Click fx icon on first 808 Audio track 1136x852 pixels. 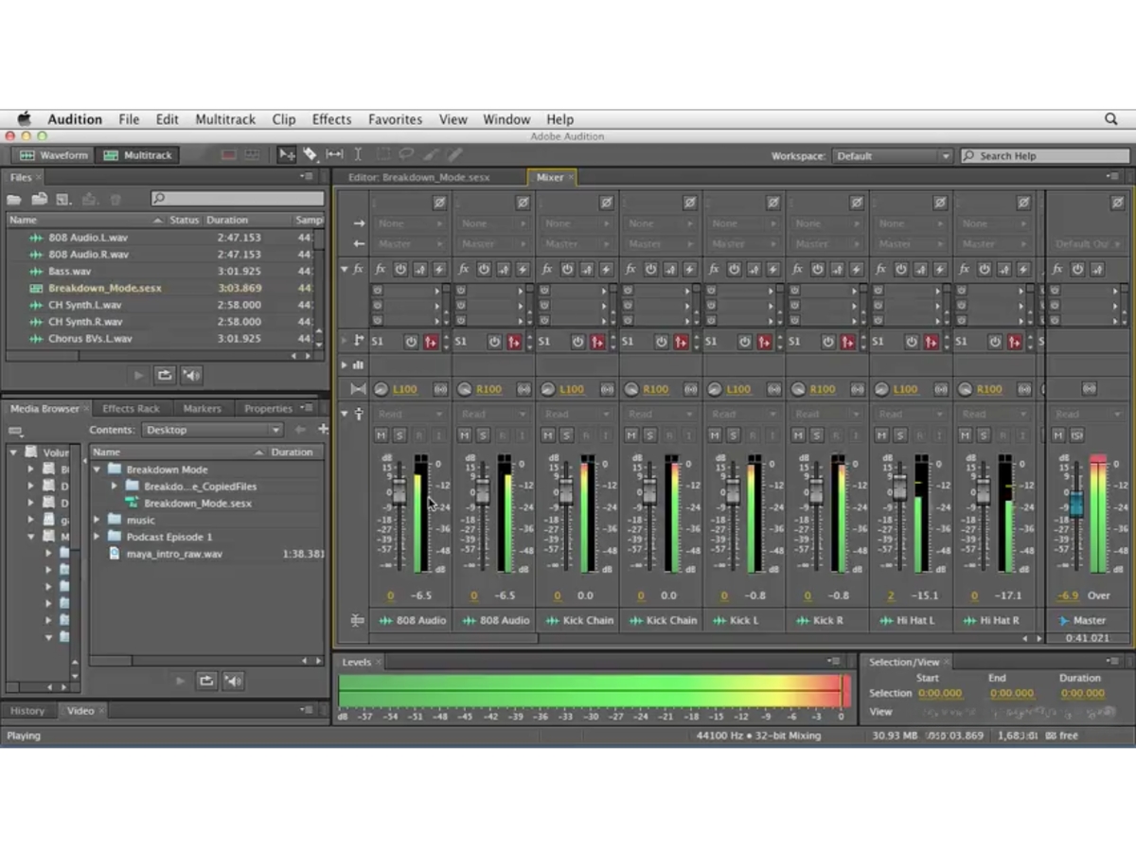click(x=380, y=269)
